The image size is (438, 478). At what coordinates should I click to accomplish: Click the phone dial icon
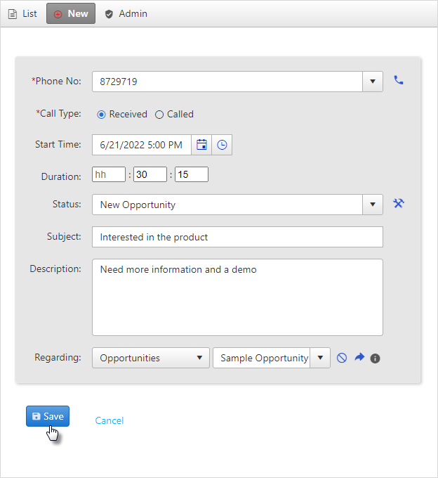(399, 80)
